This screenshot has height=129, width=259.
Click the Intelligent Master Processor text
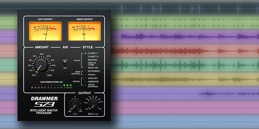coord(44,112)
